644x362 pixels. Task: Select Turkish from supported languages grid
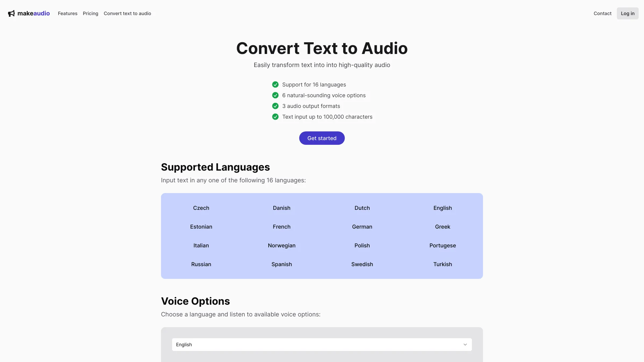(x=442, y=264)
